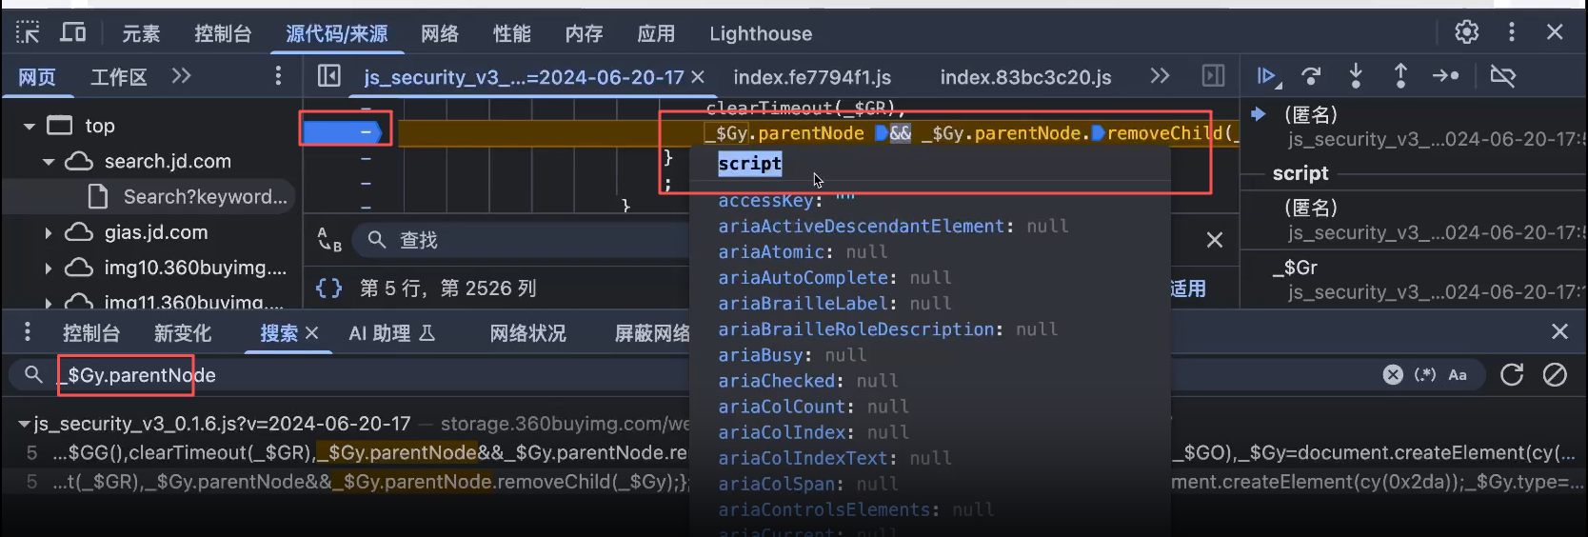Open DevTools more options menu
Image resolution: width=1588 pixels, height=537 pixels.
pos(1511,32)
